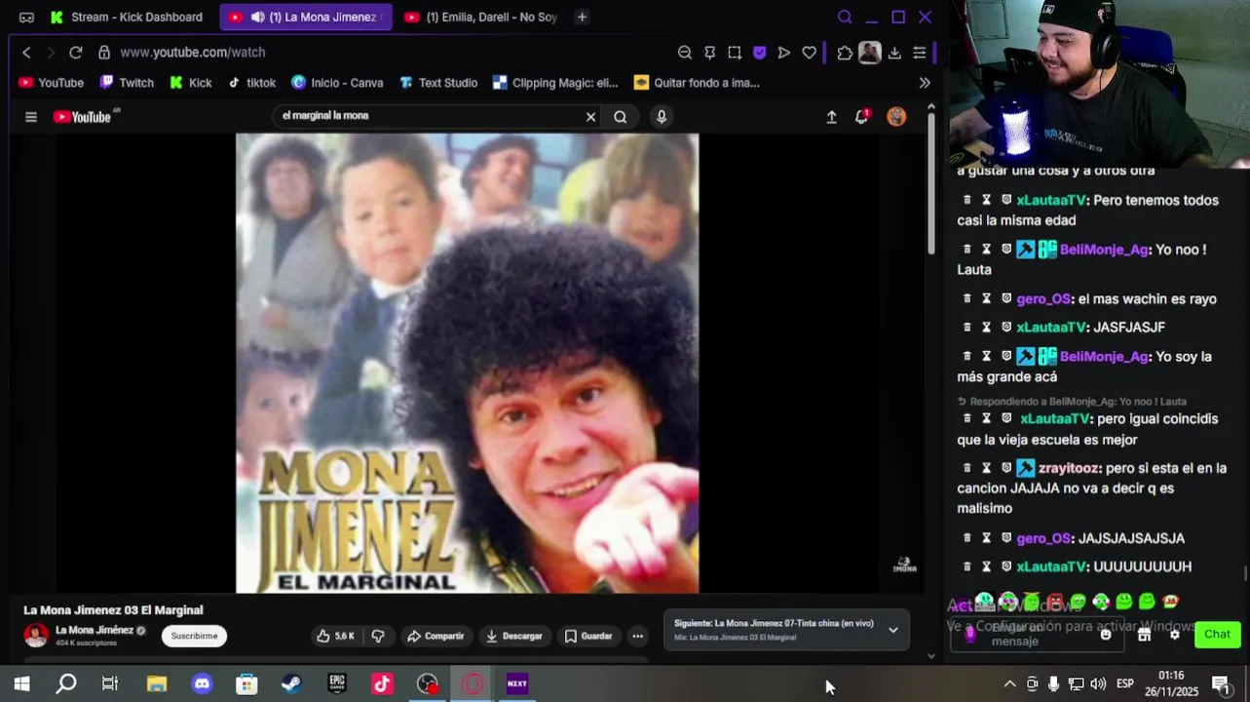Start voice search with the microphone

pos(662,117)
